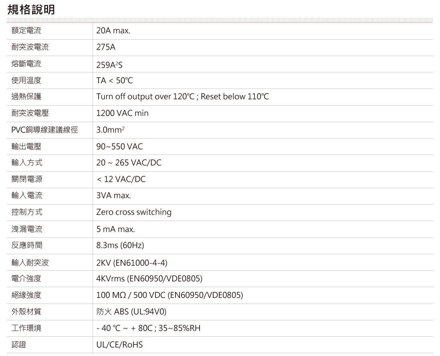Select the 275A surge current value
This screenshot has height=356, width=440.
pyautogui.click(x=106, y=48)
